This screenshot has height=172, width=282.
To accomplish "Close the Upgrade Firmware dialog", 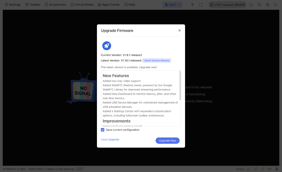I will 179,30.
